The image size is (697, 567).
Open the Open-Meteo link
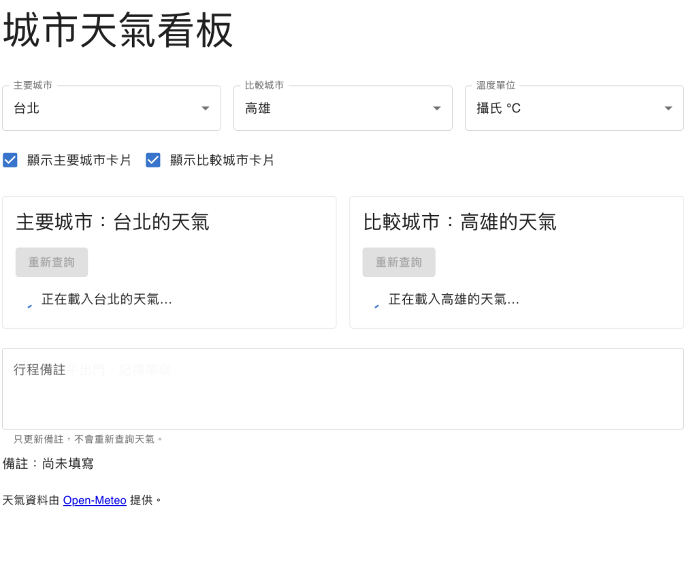click(95, 500)
